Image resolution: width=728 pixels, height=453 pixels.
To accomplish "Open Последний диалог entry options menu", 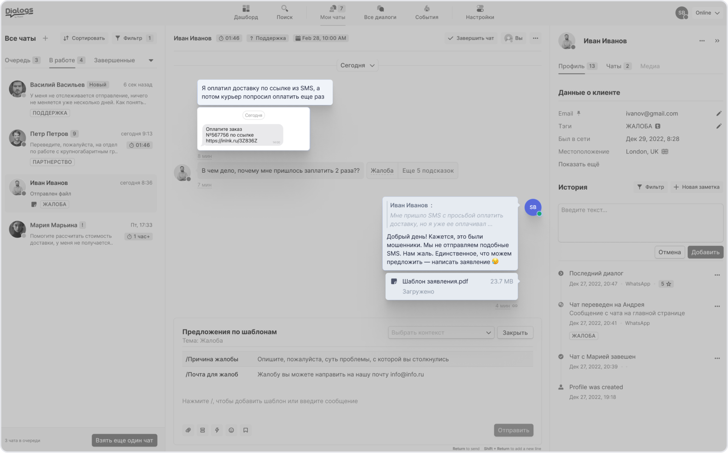I will point(717,275).
